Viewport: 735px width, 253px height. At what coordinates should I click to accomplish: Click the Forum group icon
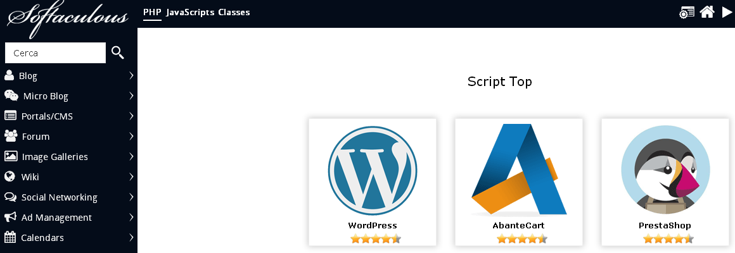tap(11, 135)
